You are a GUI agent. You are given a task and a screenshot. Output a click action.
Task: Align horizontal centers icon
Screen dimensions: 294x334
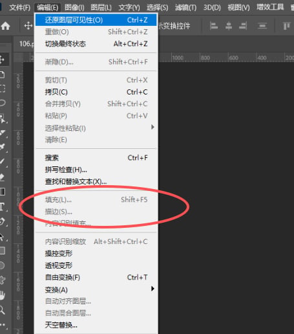point(229,26)
